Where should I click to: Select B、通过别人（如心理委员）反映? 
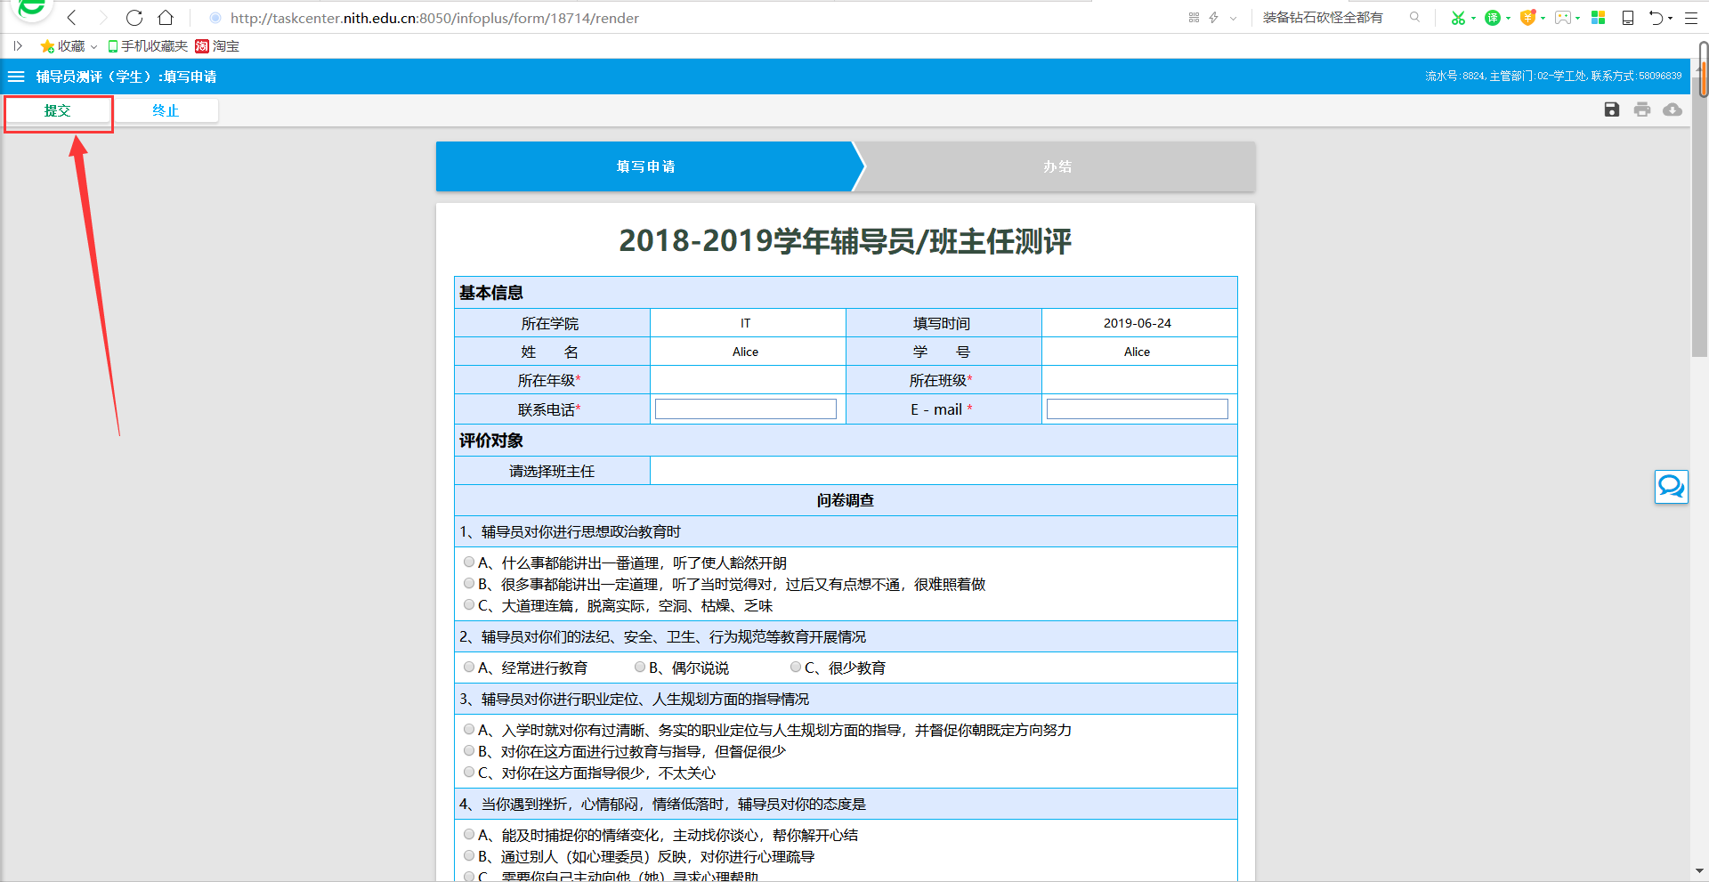(x=468, y=855)
